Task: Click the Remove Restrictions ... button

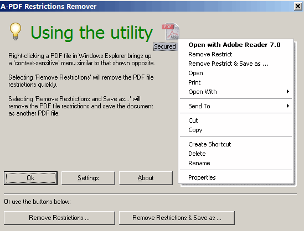Action: [59, 218]
